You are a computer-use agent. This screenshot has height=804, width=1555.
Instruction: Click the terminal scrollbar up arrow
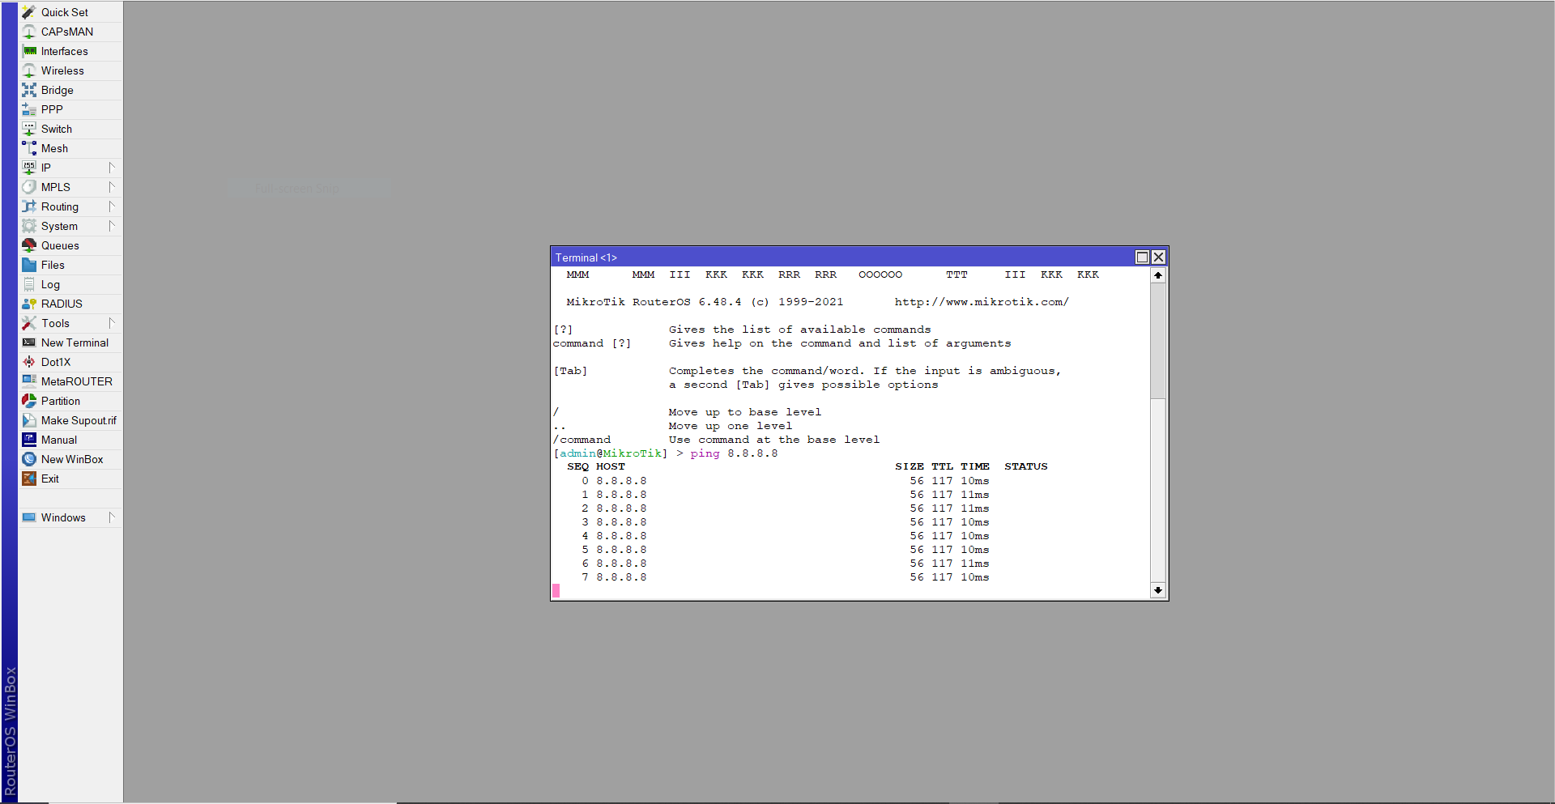tap(1158, 275)
